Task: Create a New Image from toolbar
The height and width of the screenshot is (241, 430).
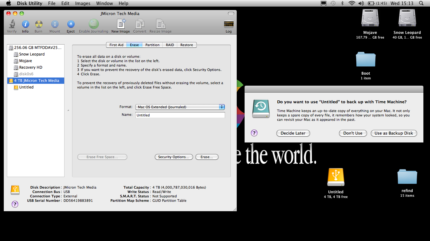Action: (x=121, y=26)
